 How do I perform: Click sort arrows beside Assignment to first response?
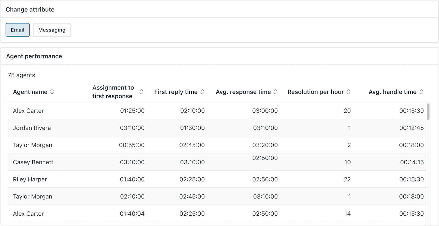[141, 92]
